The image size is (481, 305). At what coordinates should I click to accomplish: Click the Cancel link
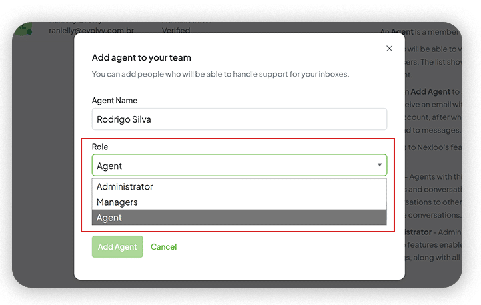(163, 247)
